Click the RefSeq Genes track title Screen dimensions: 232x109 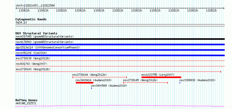(26, 100)
